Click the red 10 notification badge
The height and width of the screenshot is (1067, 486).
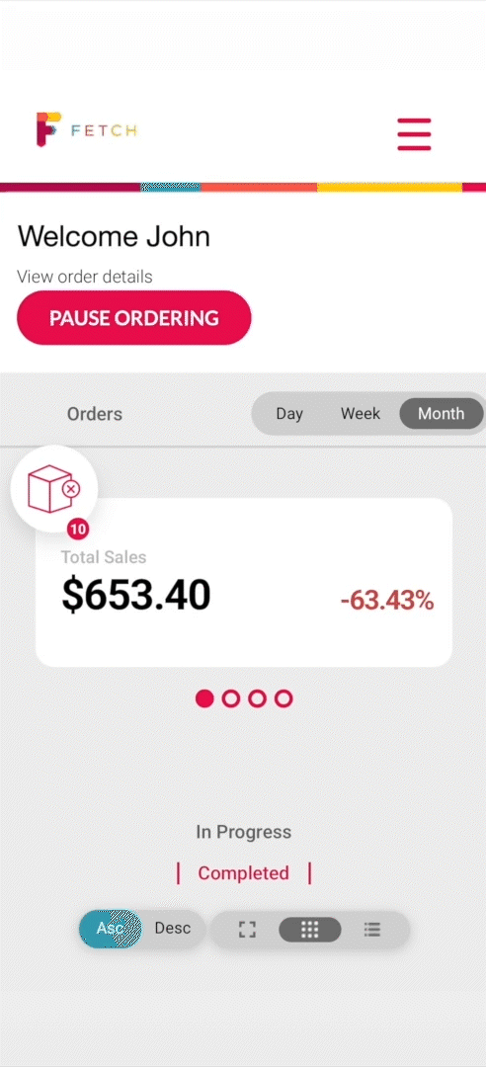[x=78, y=529]
